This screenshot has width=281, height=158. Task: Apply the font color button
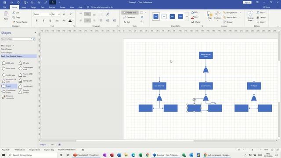[70, 21]
